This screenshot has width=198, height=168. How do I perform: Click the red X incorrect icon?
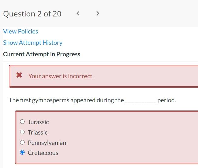tap(19, 75)
